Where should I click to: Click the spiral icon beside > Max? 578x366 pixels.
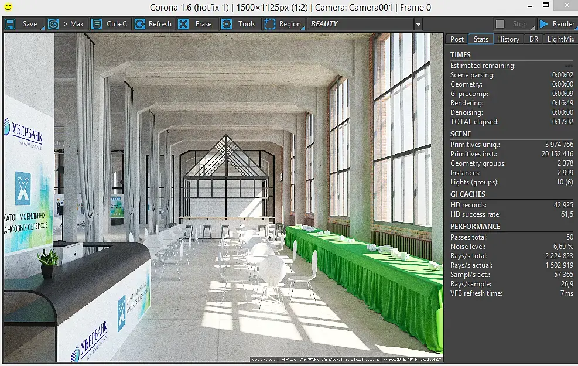click(53, 25)
